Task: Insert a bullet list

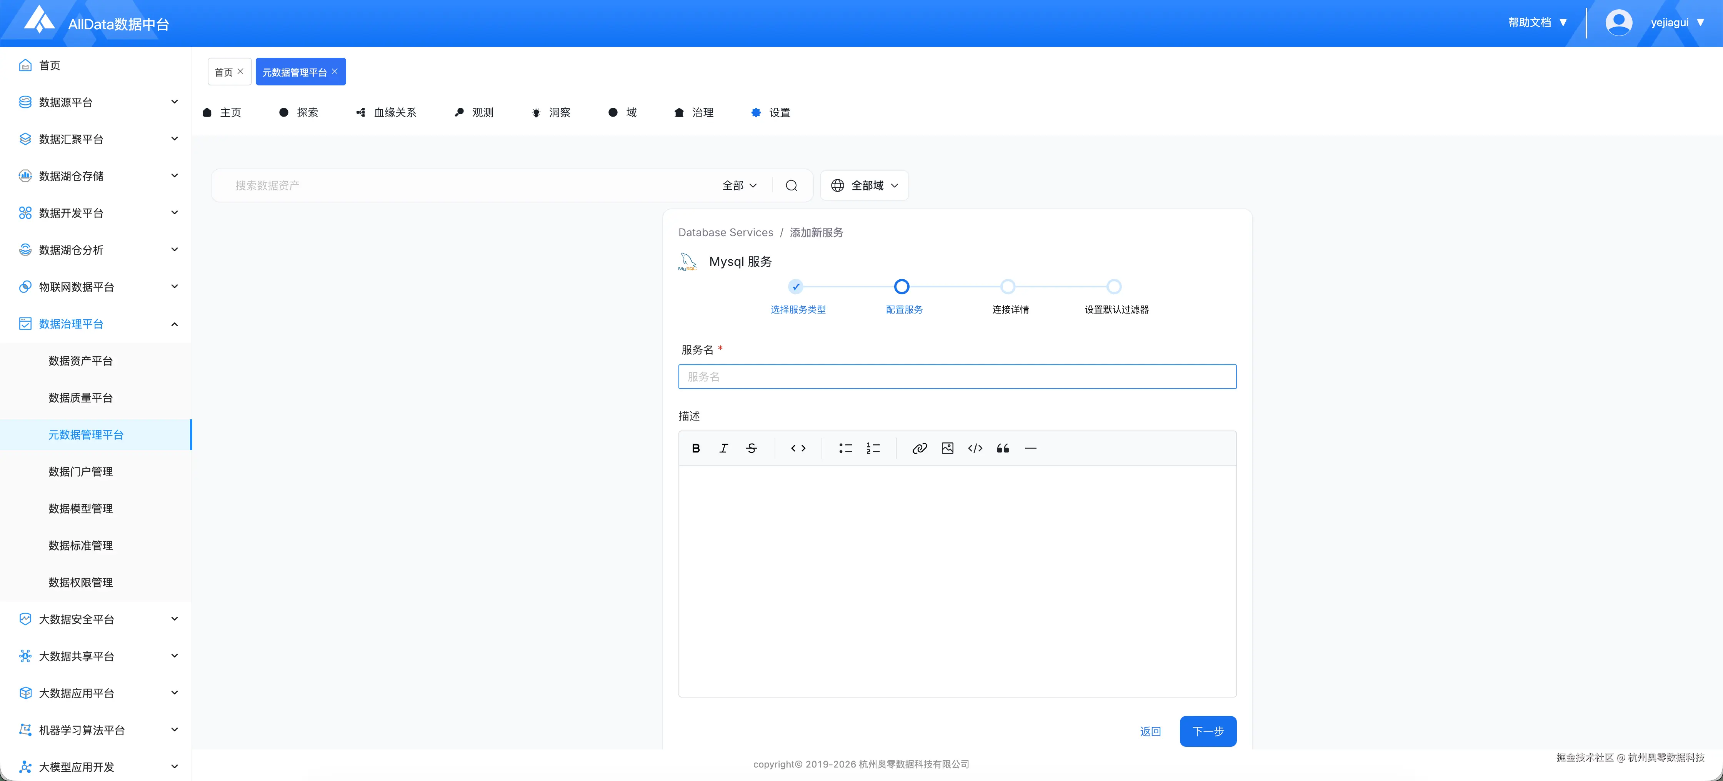Action: click(x=845, y=448)
